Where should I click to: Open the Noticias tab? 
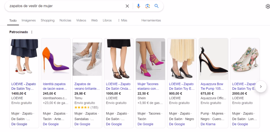point(65,20)
